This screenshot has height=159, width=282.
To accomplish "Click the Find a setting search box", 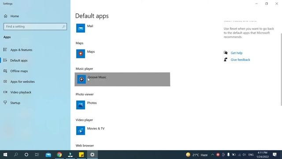I will click(35, 26).
